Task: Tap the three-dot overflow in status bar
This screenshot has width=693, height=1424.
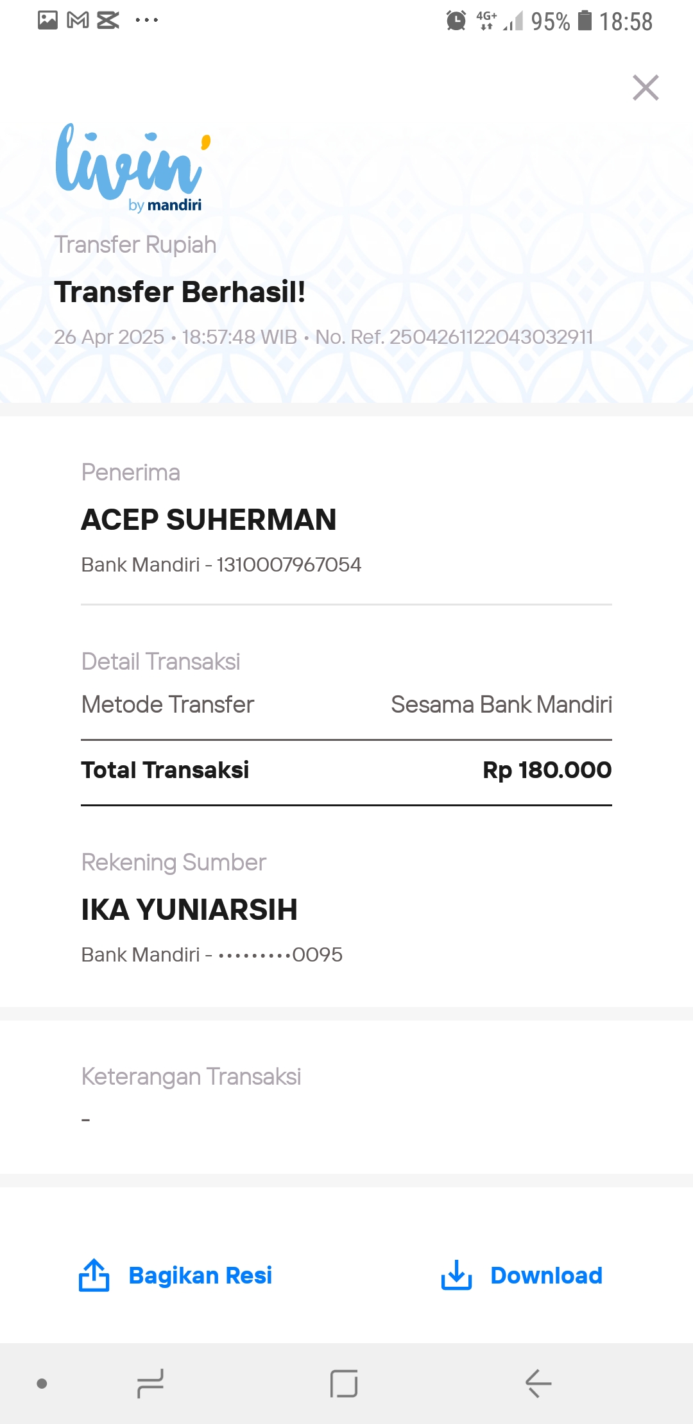Action: 147,21
